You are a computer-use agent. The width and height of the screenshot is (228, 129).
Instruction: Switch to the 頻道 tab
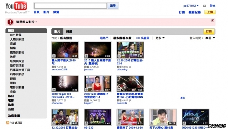[69, 32]
